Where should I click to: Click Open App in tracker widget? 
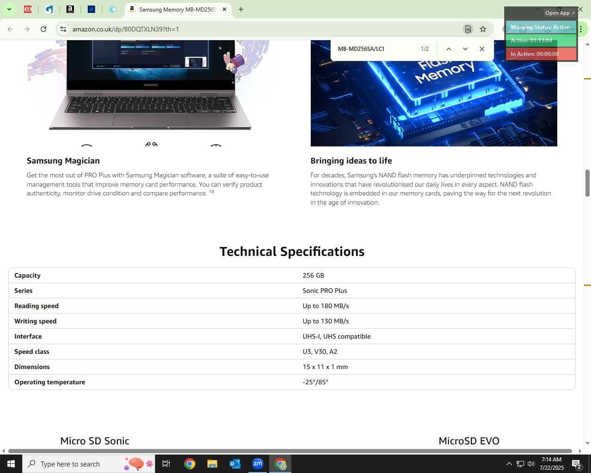560,13
